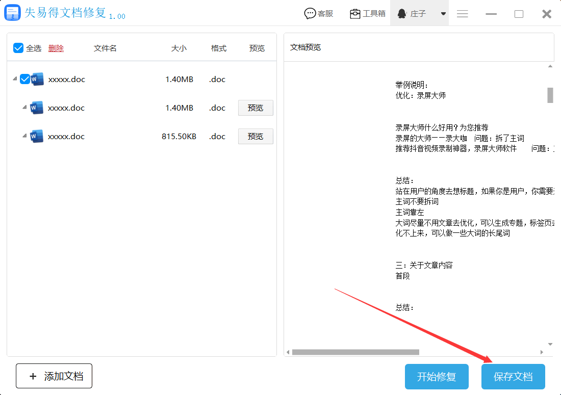This screenshot has width=561, height=395.
Task: Click Word icon of second xxxxx.doc row
Action: click(x=37, y=108)
